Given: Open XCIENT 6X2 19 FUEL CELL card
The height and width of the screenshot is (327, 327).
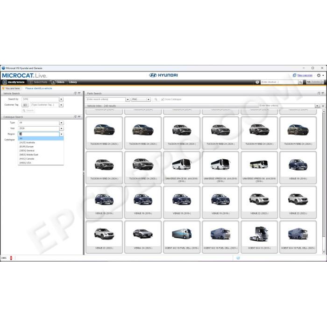Looking at the screenshot, I should [x=220, y=237].
